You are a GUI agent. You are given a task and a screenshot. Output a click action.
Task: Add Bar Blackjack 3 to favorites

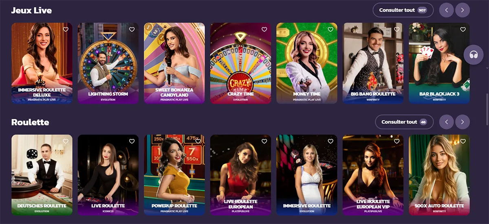(463, 29)
